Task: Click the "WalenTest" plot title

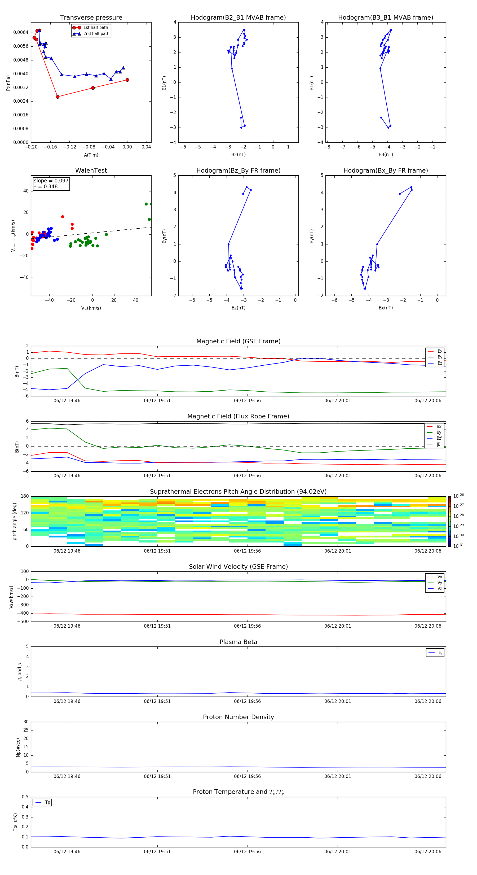Action: (x=91, y=170)
